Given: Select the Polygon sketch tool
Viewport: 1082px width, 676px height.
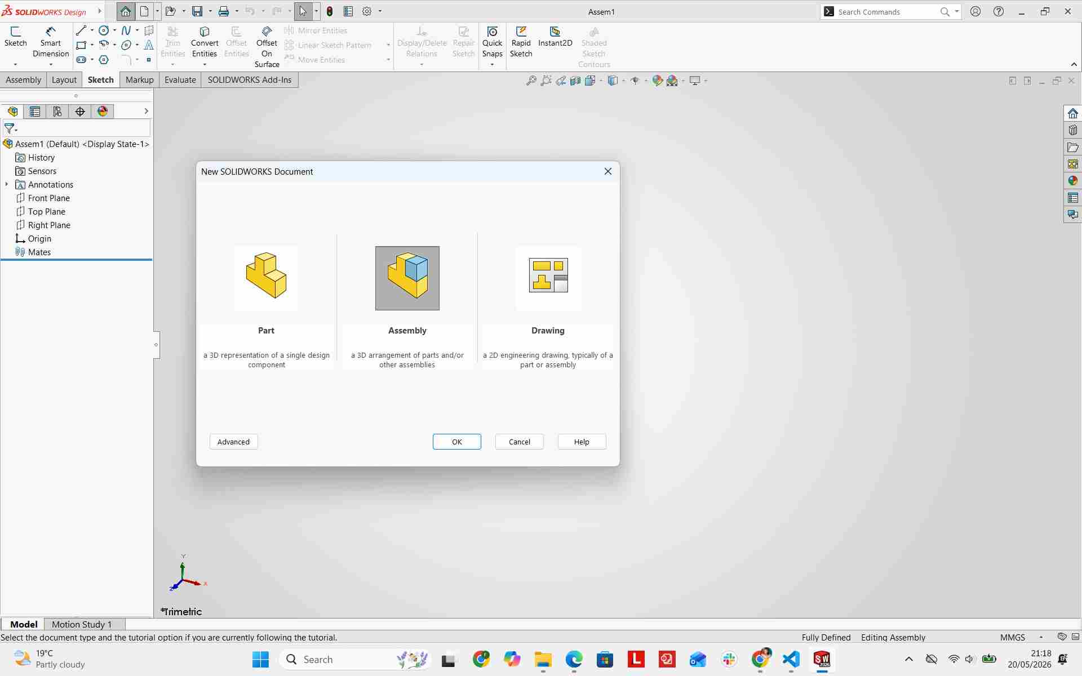Looking at the screenshot, I should tap(104, 60).
